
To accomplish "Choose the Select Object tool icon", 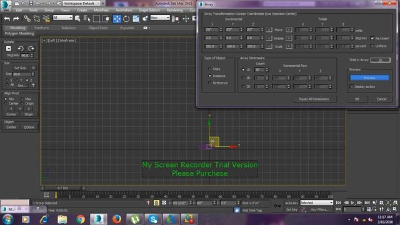I will [77, 19].
